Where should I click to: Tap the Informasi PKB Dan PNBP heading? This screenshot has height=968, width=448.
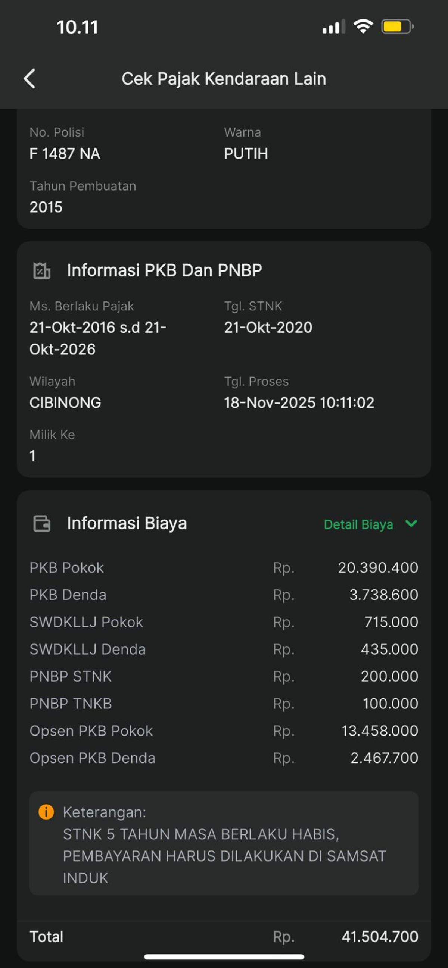[164, 270]
